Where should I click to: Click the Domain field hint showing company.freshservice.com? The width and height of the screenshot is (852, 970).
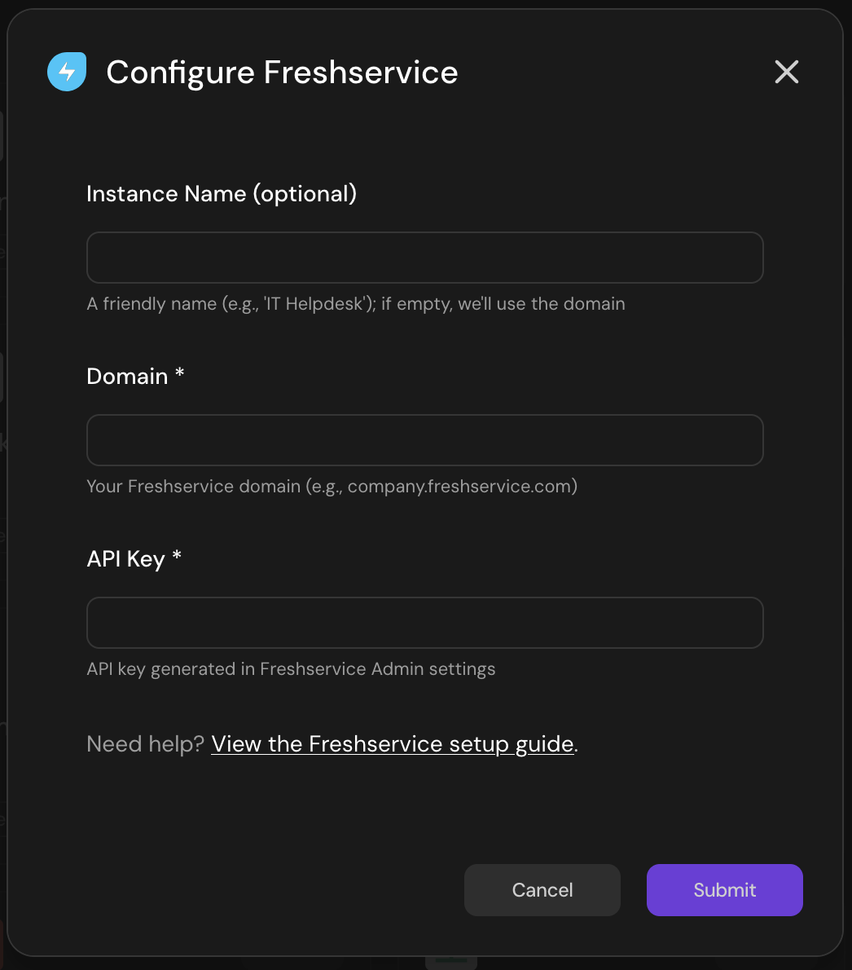point(332,486)
